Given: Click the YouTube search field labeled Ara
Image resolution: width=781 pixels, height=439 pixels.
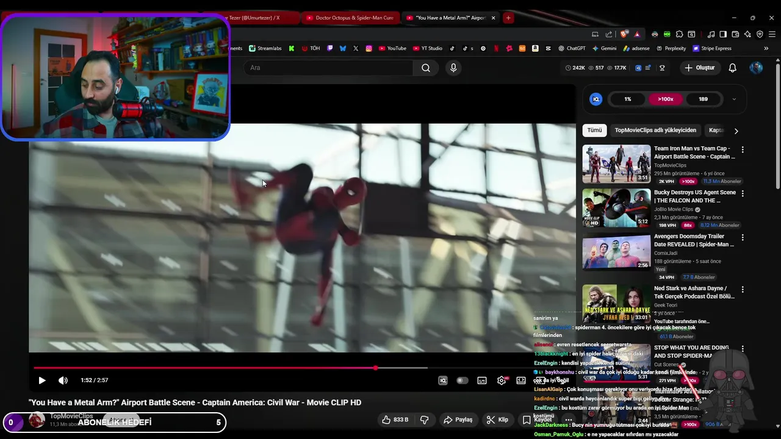Looking at the screenshot, I should [x=329, y=68].
